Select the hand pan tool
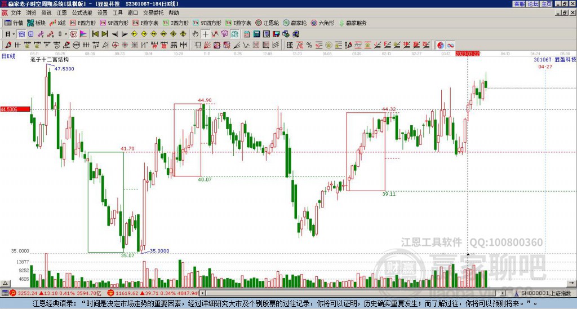577x309 pixels. pos(196,34)
